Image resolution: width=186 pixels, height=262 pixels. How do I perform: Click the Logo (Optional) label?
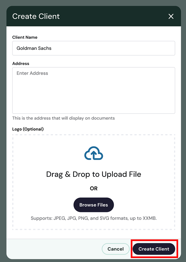click(28, 129)
